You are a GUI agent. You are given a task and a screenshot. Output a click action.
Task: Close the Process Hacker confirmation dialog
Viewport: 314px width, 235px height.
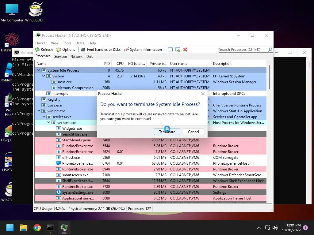click(203, 94)
